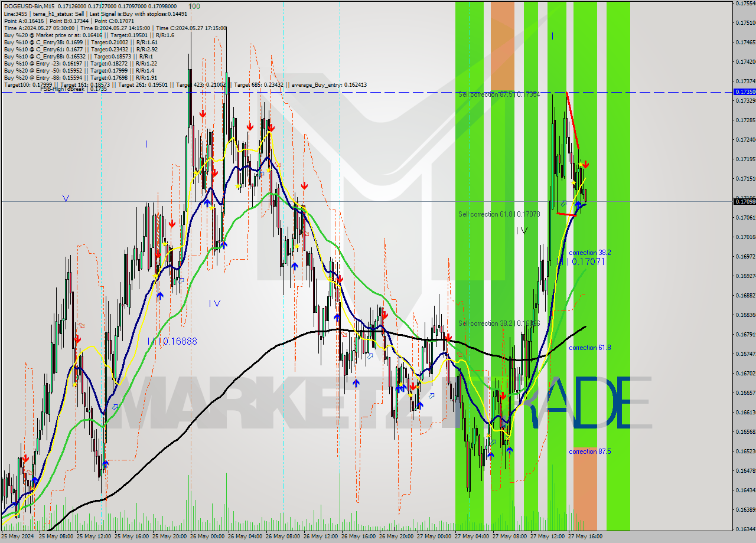This screenshot has height=543, width=756.
Task: Click the blue 0.17350 price tag
Action: click(x=744, y=92)
